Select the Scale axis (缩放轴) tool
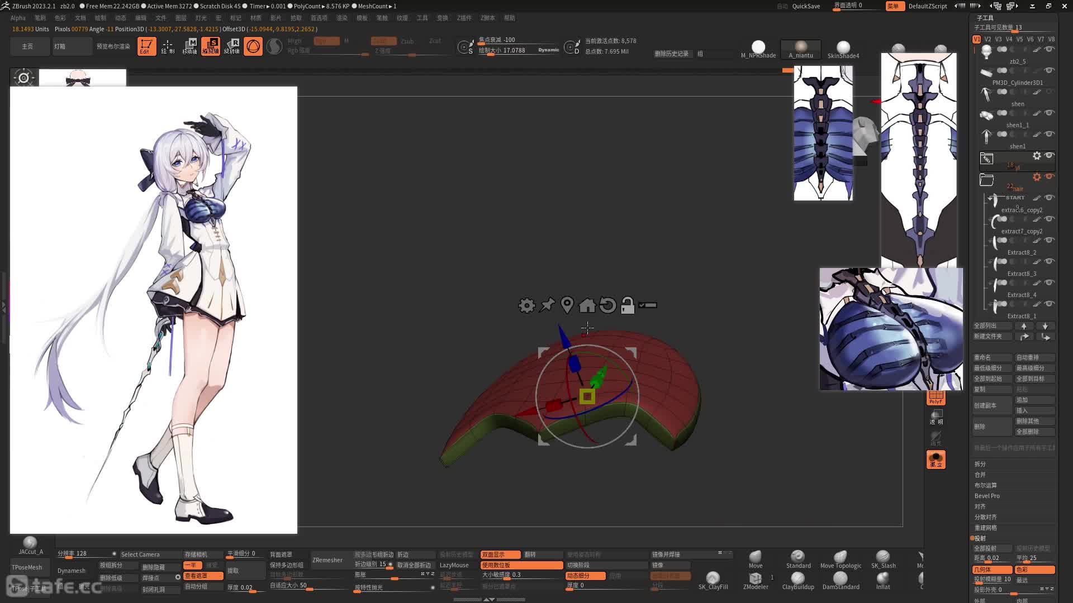The image size is (1073, 603). pos(211,46)
